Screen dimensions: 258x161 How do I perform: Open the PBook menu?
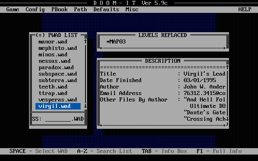[59, 10]
